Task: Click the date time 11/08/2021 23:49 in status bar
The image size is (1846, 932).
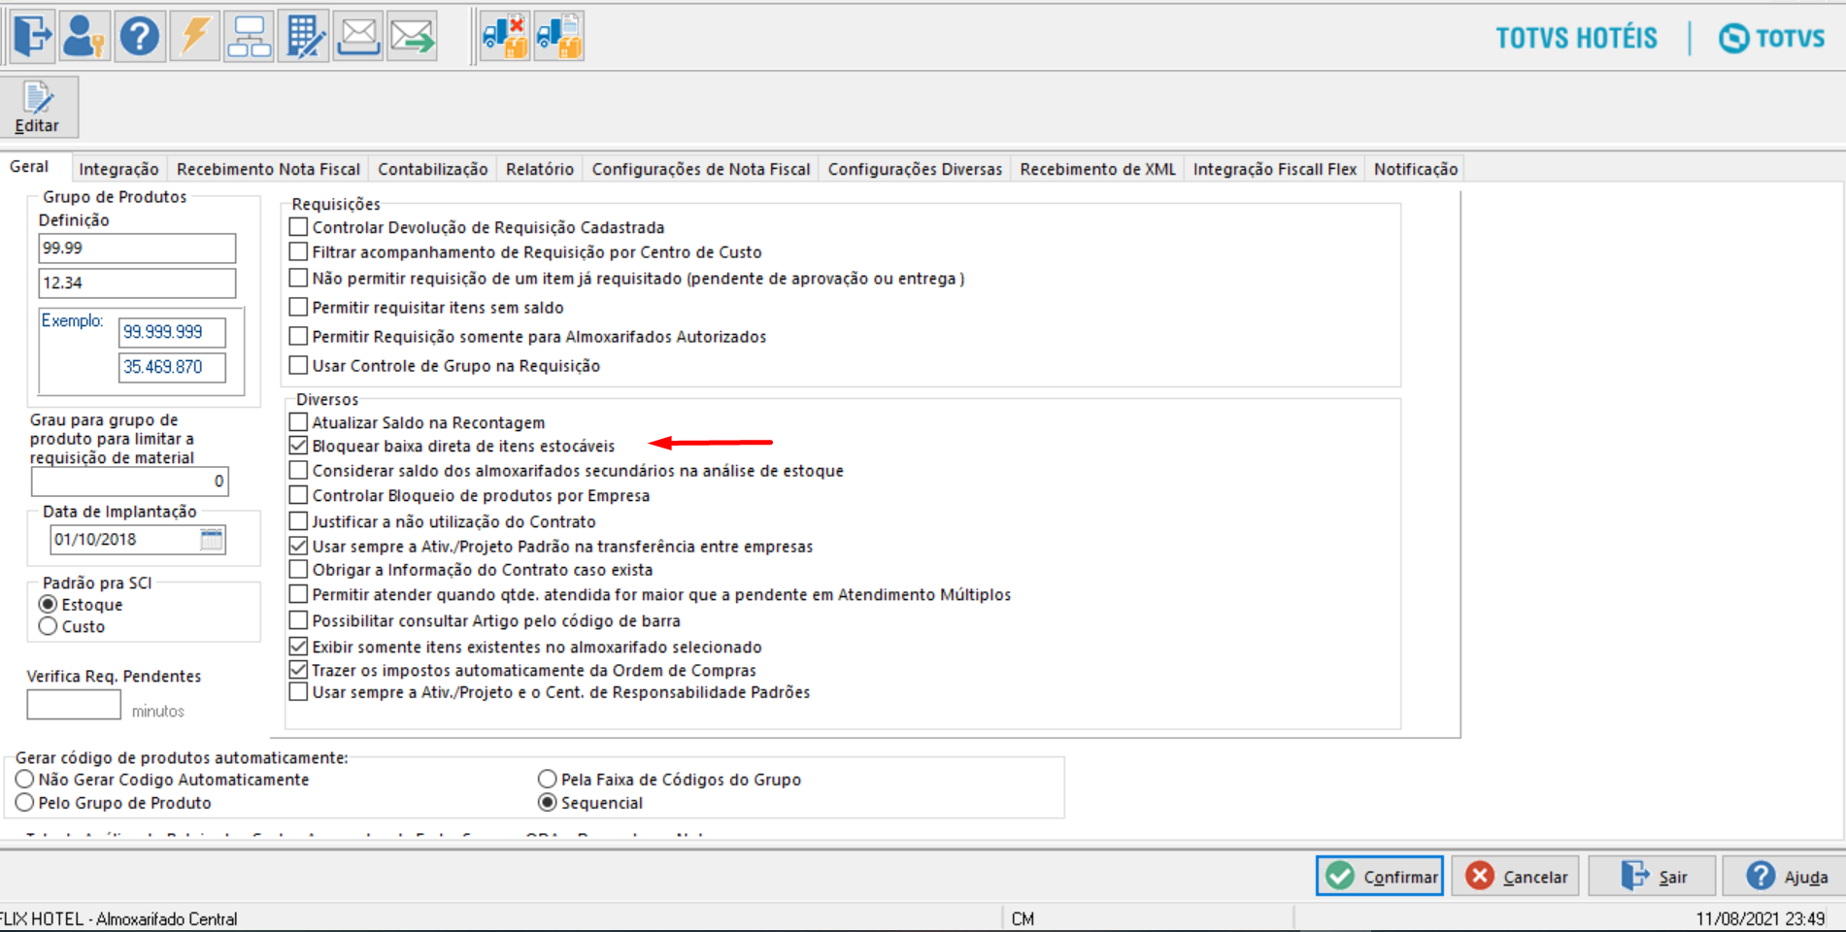Action: click(1760, 918)
